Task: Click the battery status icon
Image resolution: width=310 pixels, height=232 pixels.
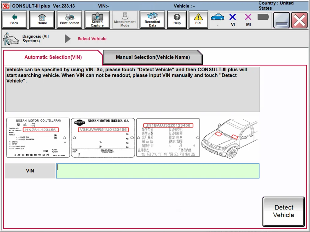Action: 263,17
